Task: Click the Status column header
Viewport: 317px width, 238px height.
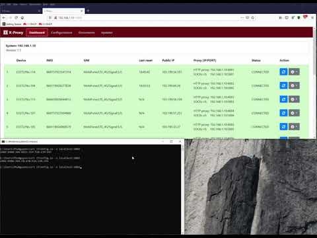Action: [256, 60]
